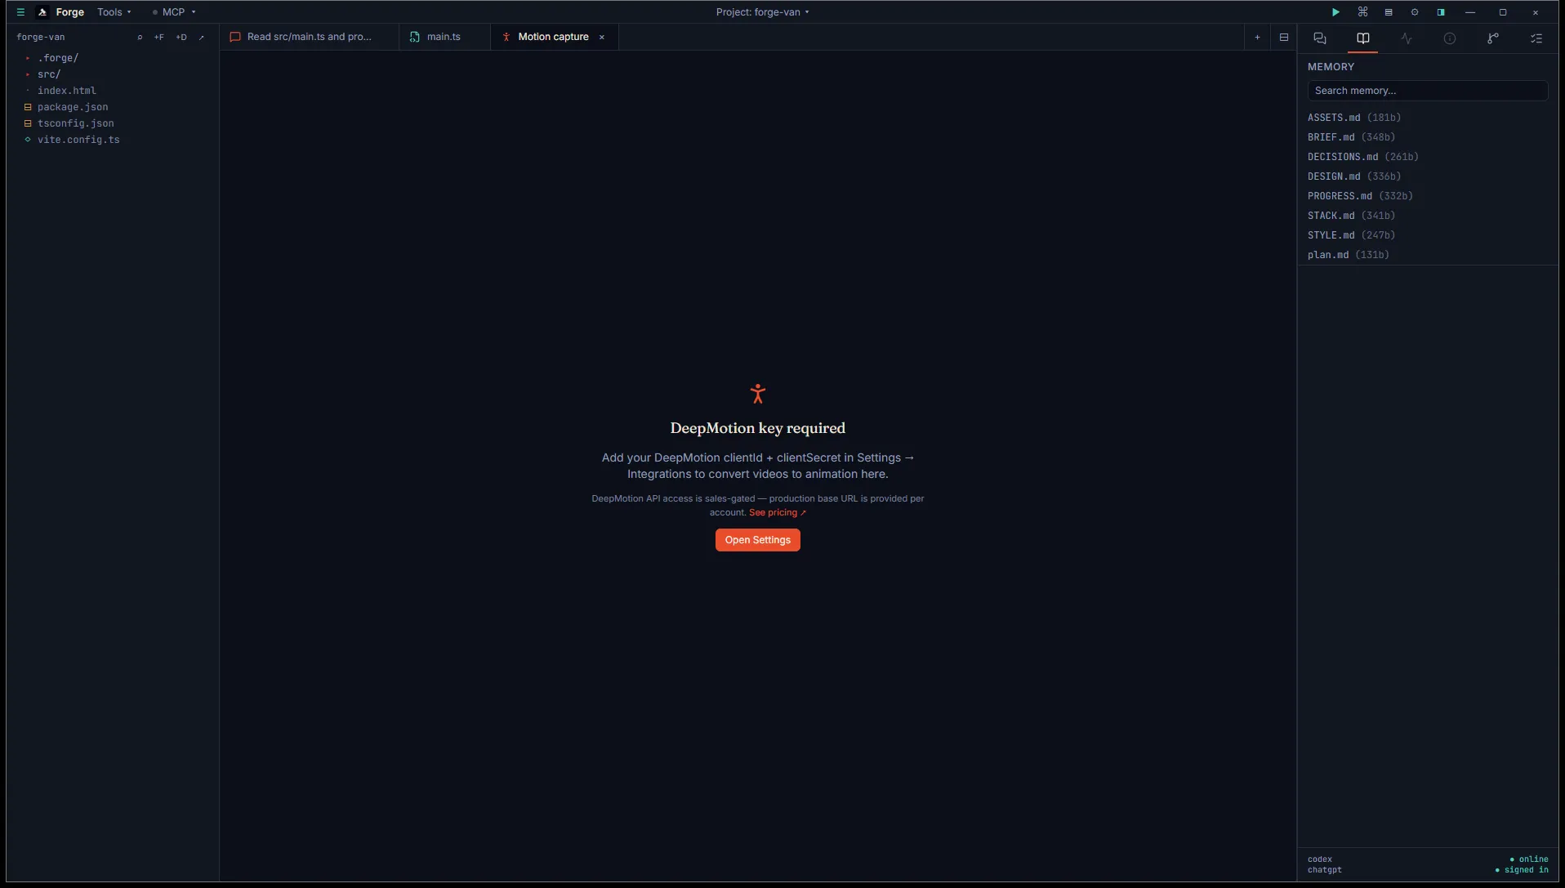
Task: Click the chatgpt status entry
Action: 1325,870
